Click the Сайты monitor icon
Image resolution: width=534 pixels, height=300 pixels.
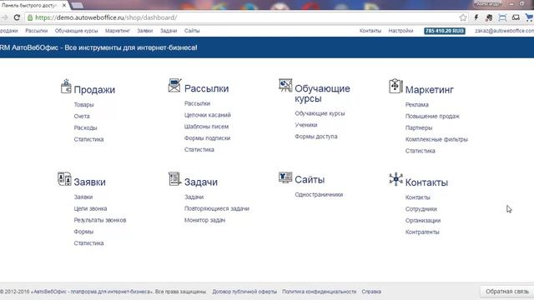[x=285, y=177]
